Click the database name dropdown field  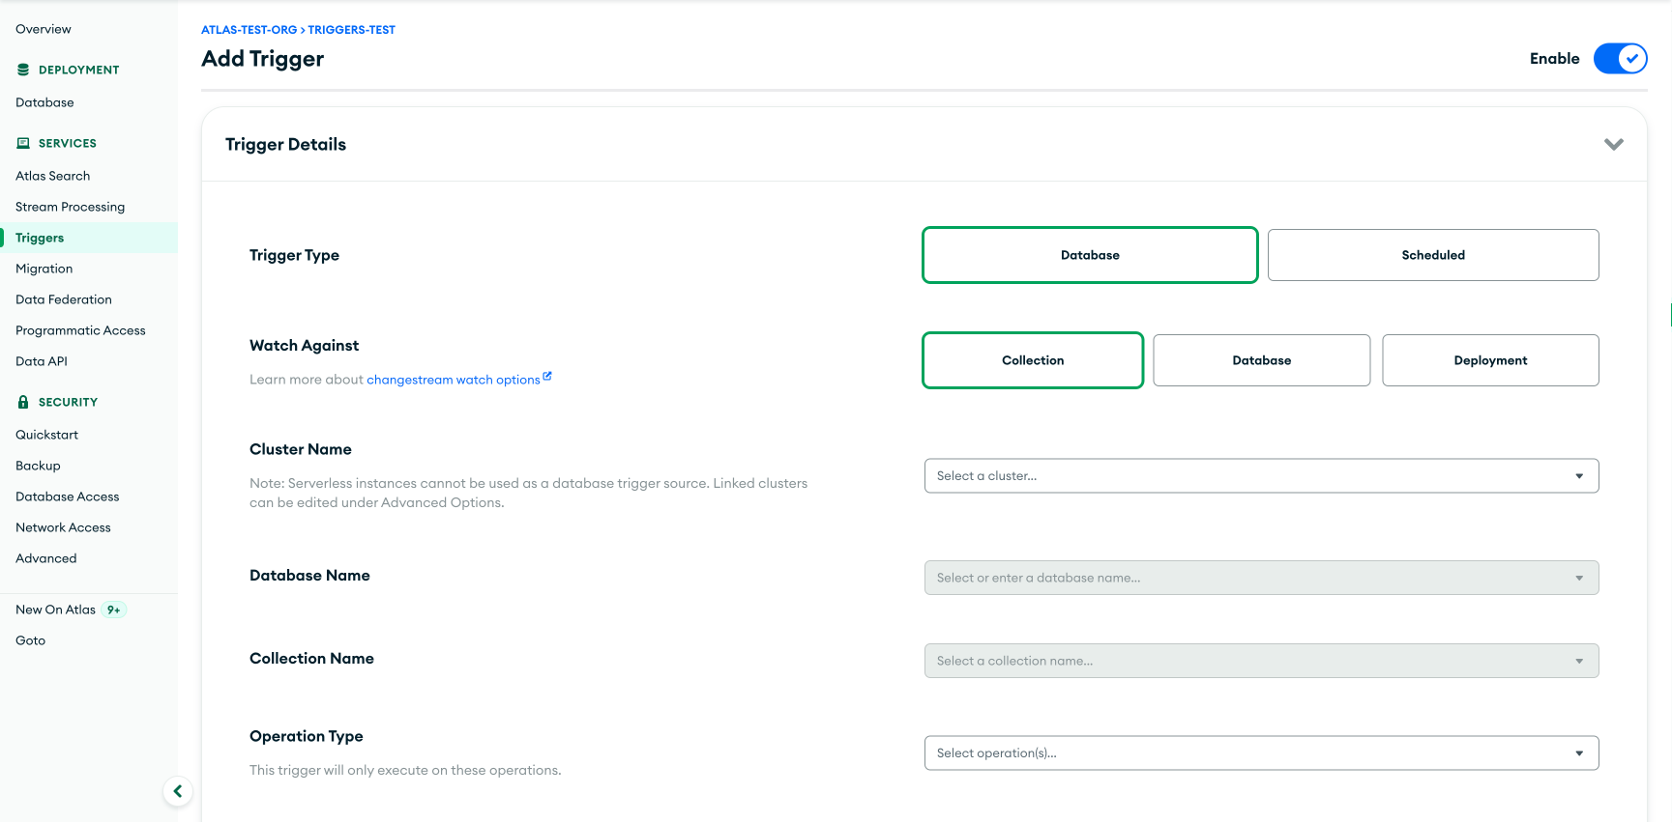pos(1260,578)
